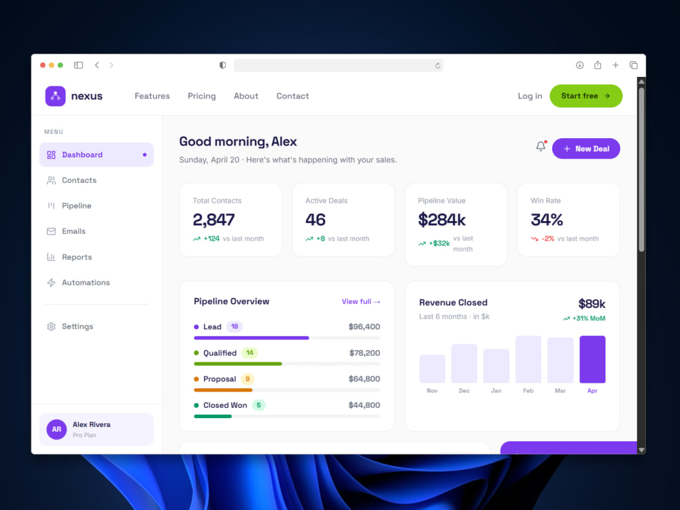Select Pipeline in the sidebar menu
Image resolution: width=680 pixels, height=510 pixels.
click(x=97, y=205)
